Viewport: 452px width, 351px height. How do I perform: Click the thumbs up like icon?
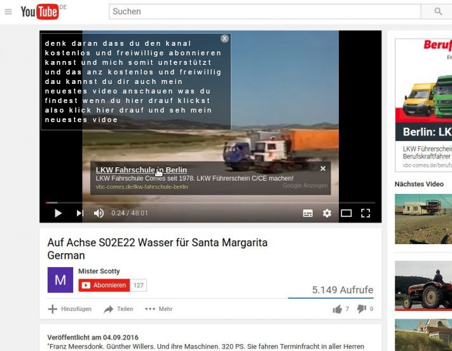tap(337, 309)
